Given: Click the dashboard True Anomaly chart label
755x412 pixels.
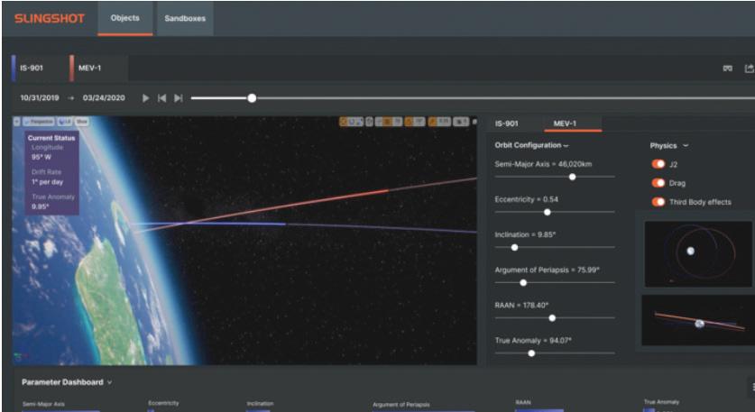Looking at the screenshot, I should 661,401.
